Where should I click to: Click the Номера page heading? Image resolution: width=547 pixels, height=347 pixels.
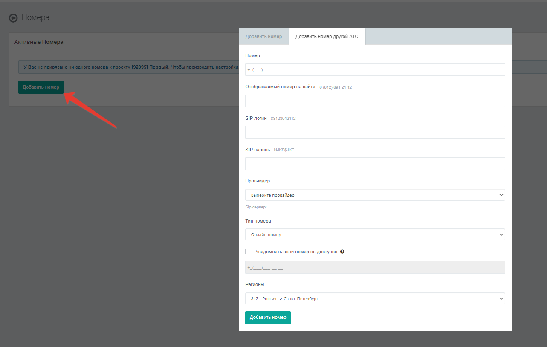point(35,17)
